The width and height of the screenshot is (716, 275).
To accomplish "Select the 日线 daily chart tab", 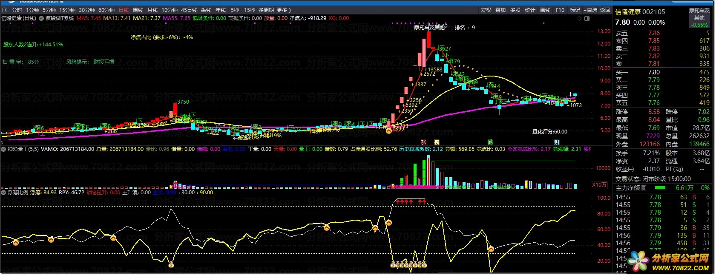I will 124,10.
